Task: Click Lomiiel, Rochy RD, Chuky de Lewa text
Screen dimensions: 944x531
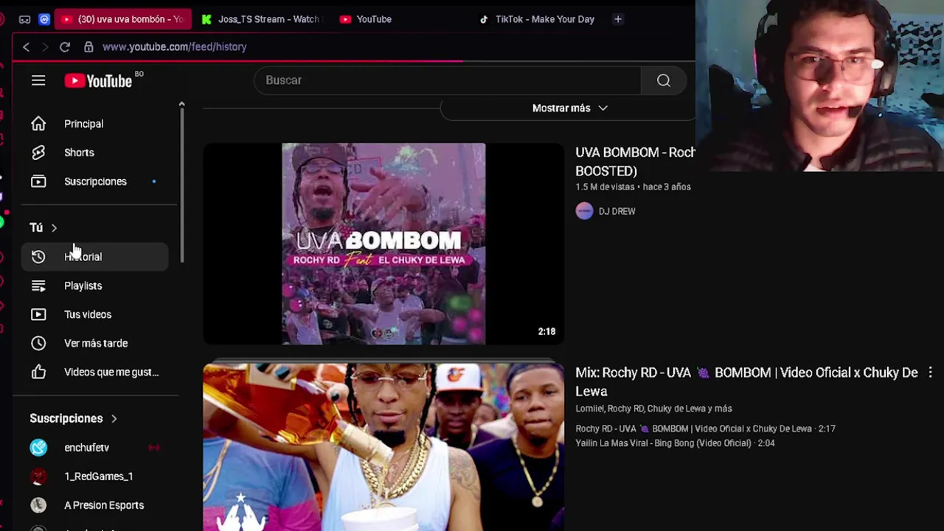Action: tap(653, 409)
